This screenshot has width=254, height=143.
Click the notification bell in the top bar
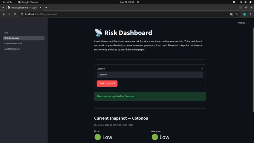(x=138, y=2)
